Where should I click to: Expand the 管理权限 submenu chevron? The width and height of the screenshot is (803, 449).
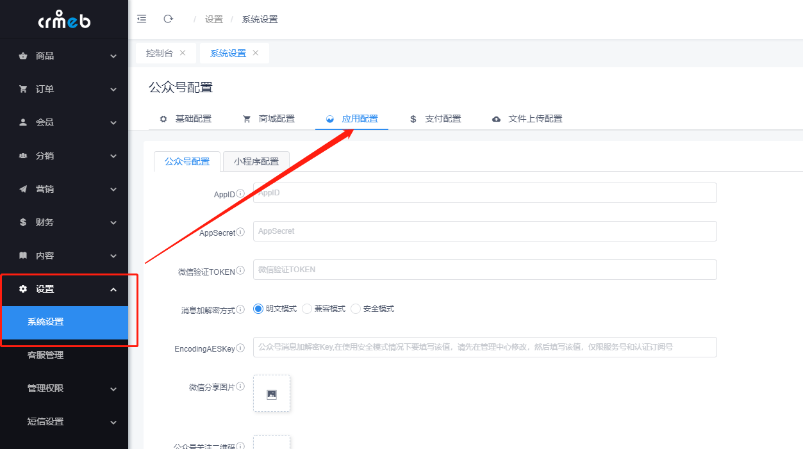[113, 389]
